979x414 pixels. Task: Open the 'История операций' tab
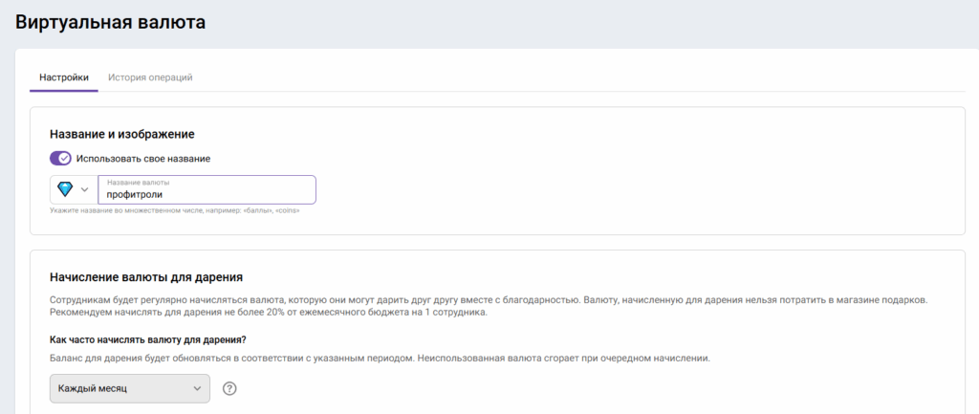pos(150,77)
